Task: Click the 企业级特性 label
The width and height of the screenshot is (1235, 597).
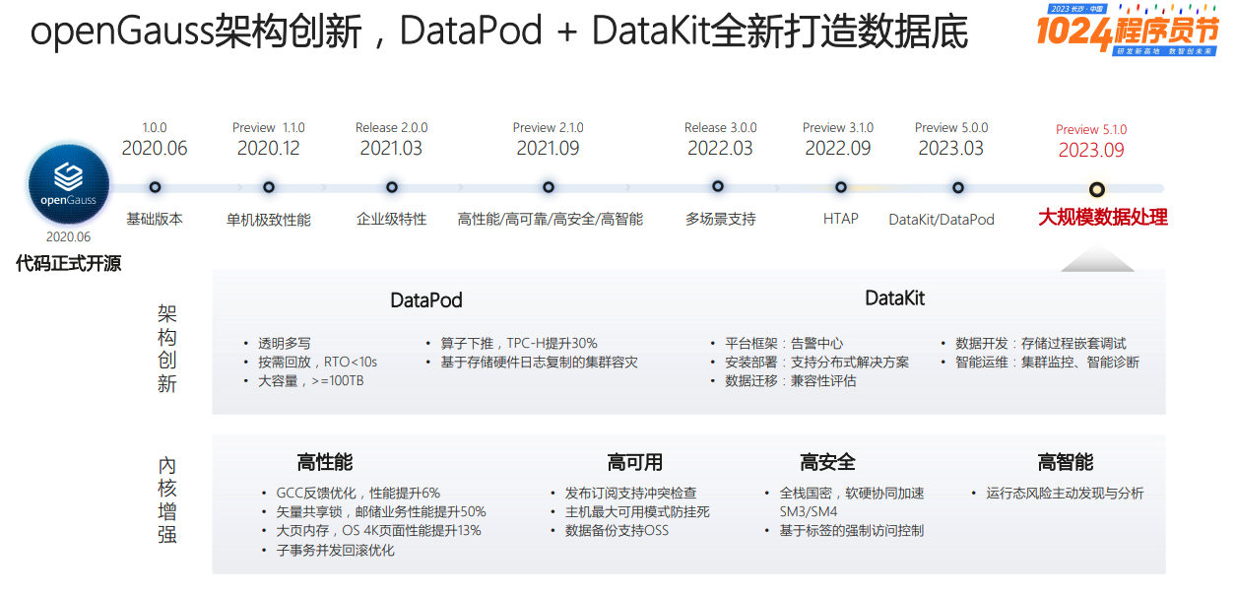Action: pyautogui.click(x=391, y=219)
